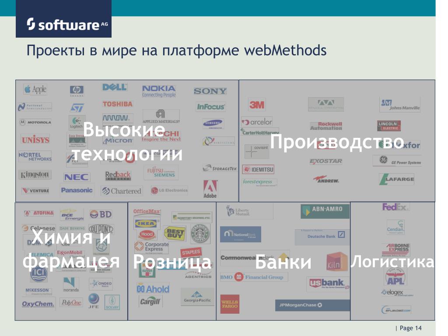
Task: Click the GE Power Systems logo
Action: click(397, 161)
